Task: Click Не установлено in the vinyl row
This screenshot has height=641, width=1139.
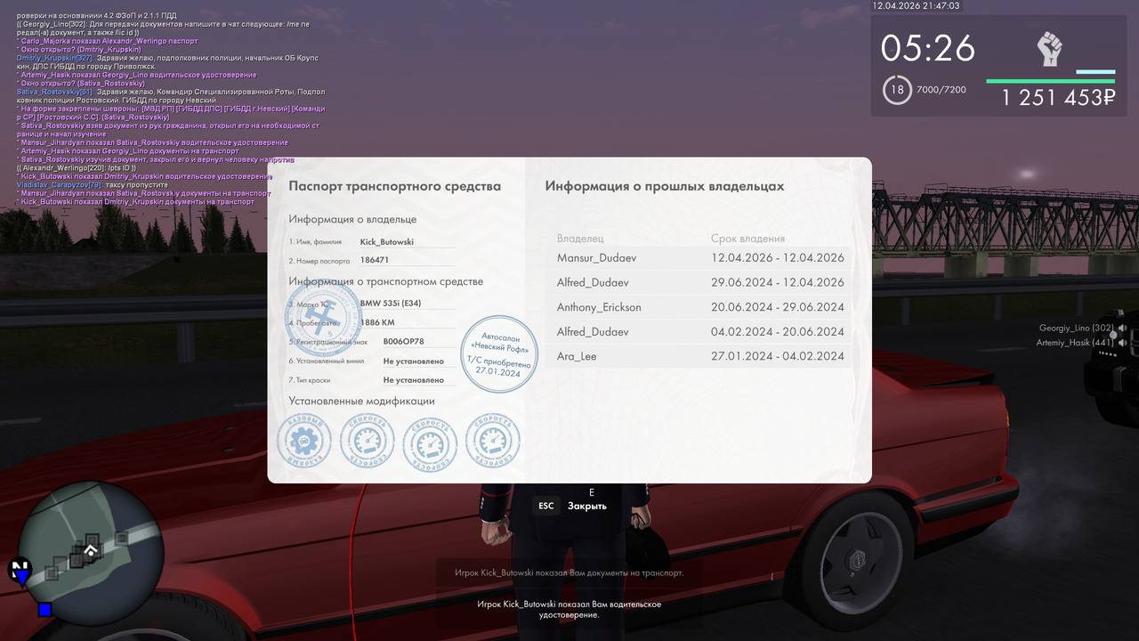Action: (413, 361)
